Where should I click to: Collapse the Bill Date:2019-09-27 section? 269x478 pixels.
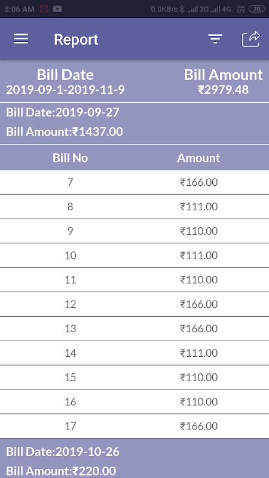(134, 123)
